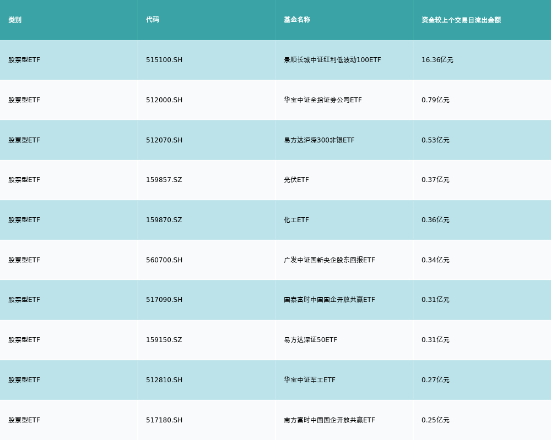Click 股票型ETF in the 512070.SH row

(x=24, y=140)
